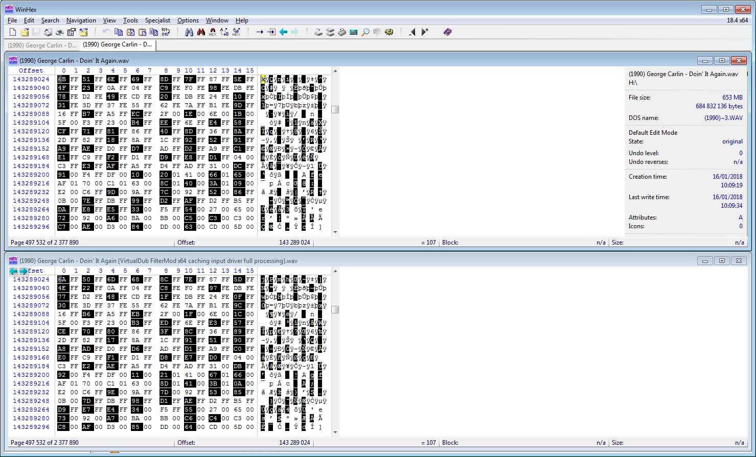Open the Tools menu
This screenshot has width=756, height=457.
pos(130,20)
